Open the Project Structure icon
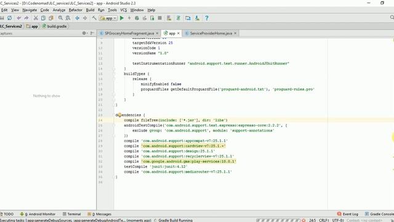This screenshot has width=394, height=222. [x=188, y=18]
